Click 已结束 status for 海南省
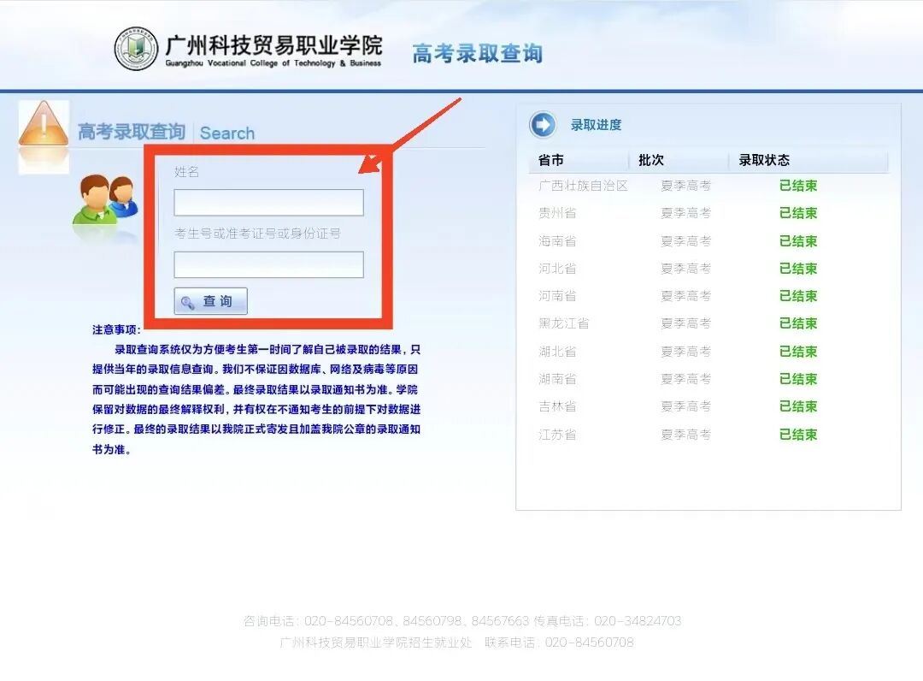 [x=798, y=241]
